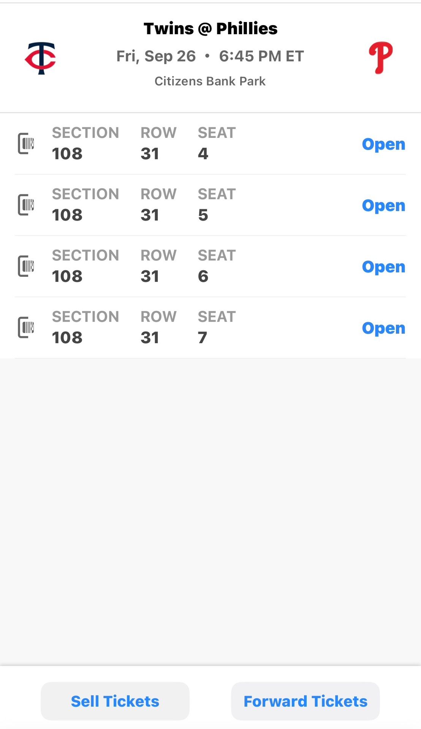The image size is (421, 729).
Task: Select the Row 31 value for seat 5
Action: point(150,215)
